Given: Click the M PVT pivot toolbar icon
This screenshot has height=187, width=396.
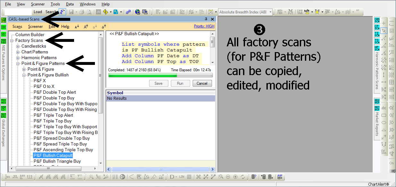Looking at the screenshot, I should (291, 12).
